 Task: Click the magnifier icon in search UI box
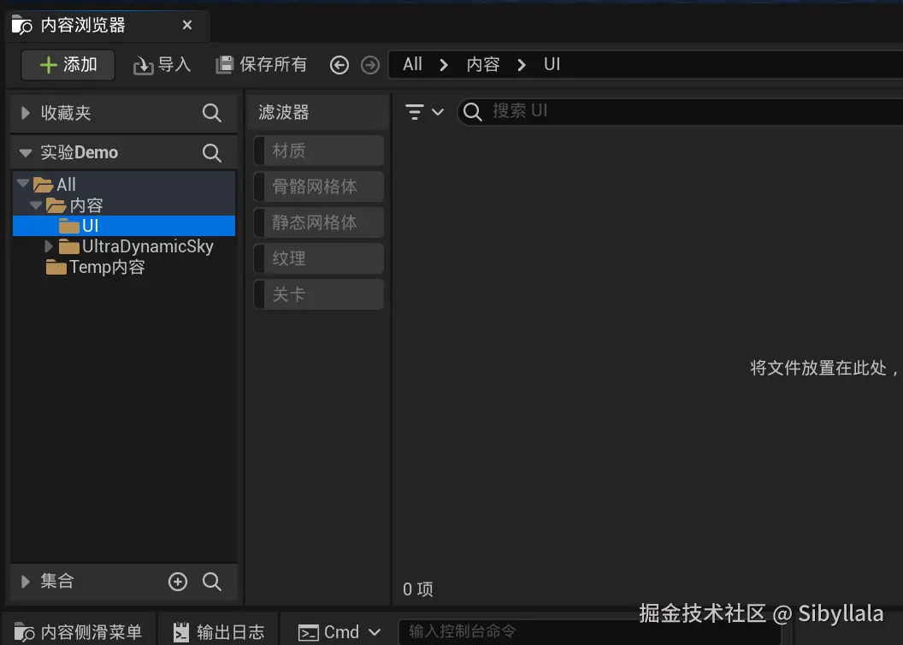click(x=472, y=112)
